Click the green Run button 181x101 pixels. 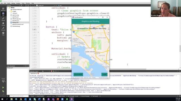(3, 88)
